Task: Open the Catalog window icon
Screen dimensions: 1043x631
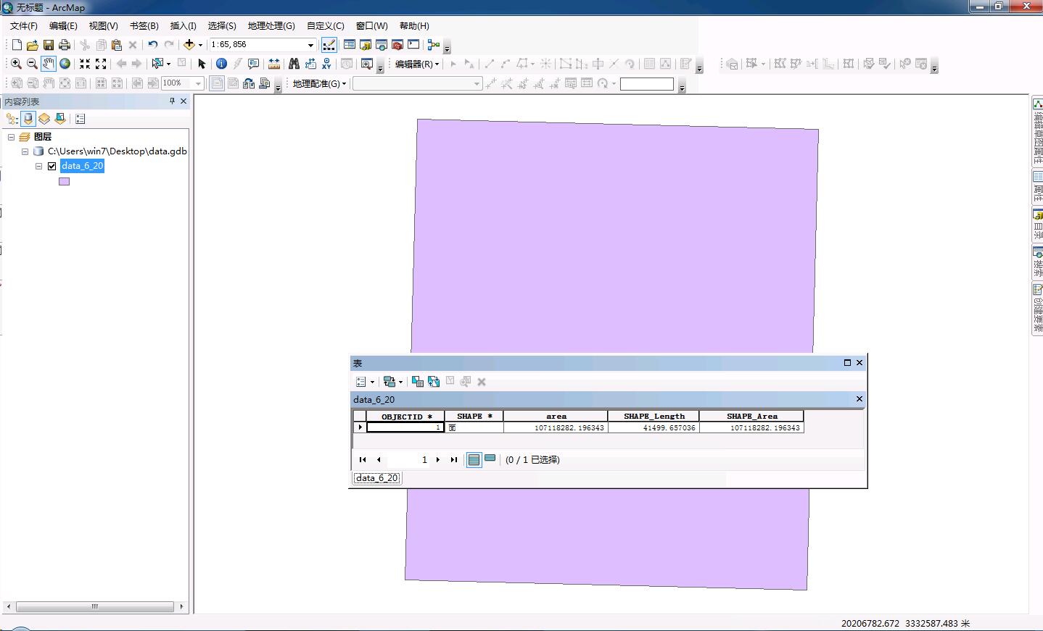Action: (366, 45)
